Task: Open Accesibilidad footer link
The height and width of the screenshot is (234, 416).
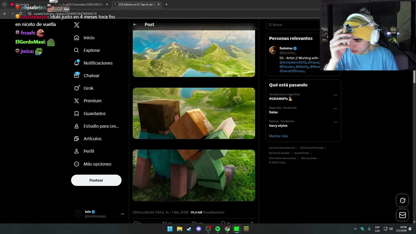Action: pyautogui.click(x=302, y=153)
